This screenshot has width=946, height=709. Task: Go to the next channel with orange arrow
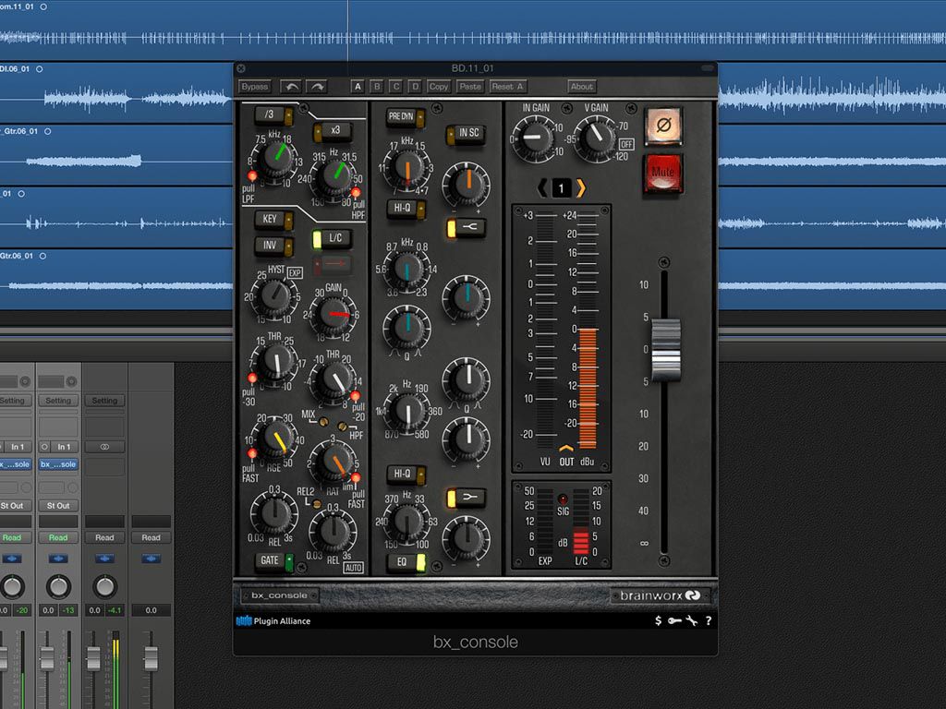click(x=581, y=188)
